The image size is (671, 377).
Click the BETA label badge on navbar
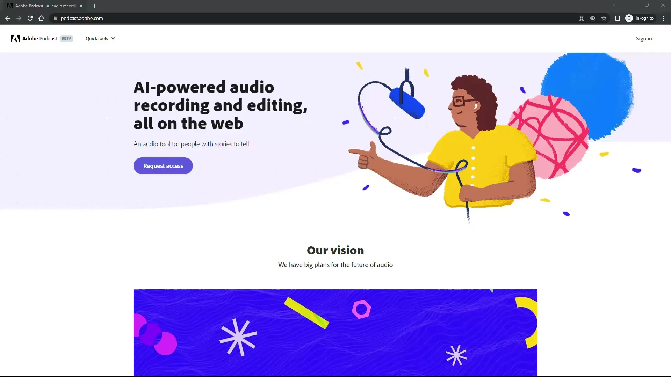66,39
